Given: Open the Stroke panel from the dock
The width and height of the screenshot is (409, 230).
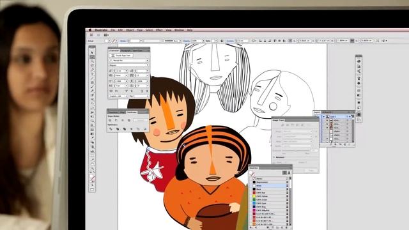Looking at the screenshot, I should click(359, 90).
